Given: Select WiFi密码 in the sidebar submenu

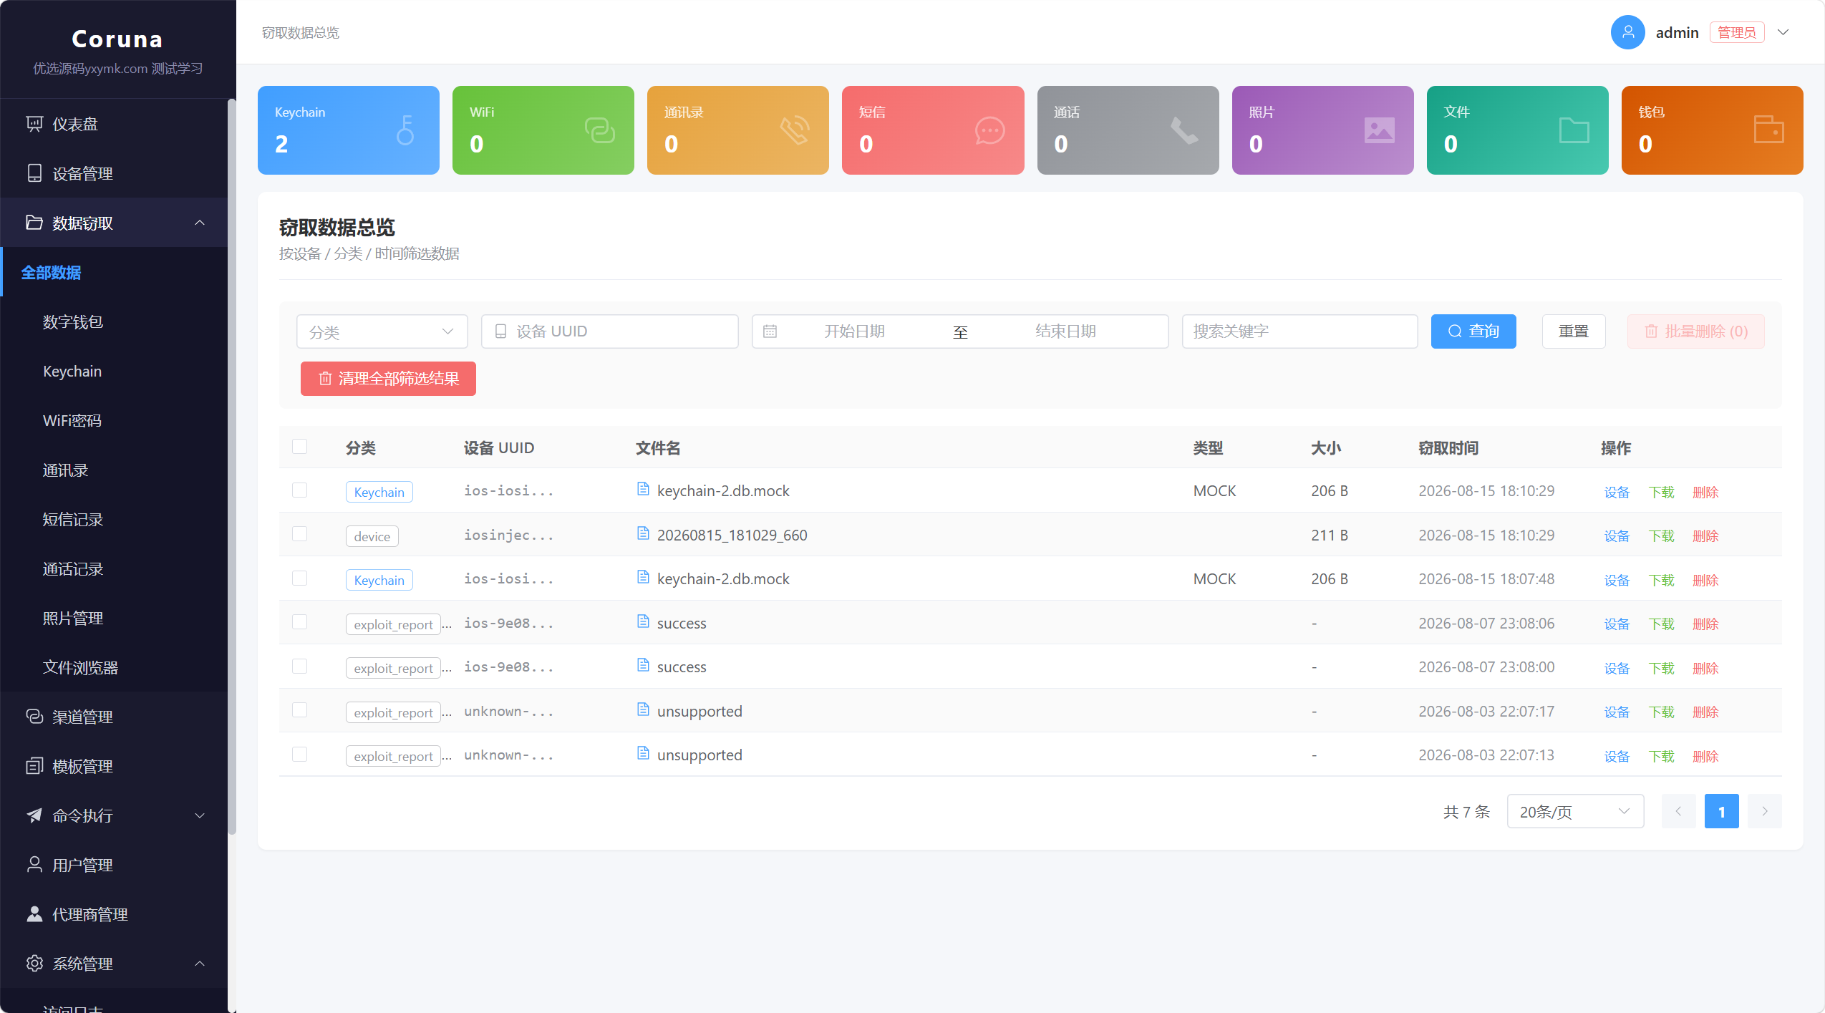Looking at the screenshot, I should pos(114,420).
